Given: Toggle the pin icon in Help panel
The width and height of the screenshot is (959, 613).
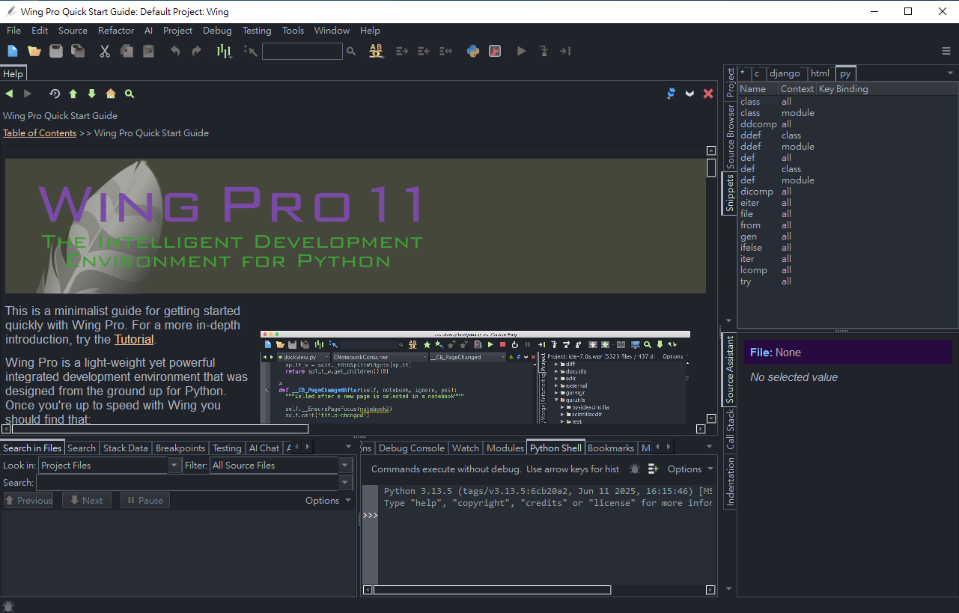Looking at the screenshot, I should pos(671,94).
